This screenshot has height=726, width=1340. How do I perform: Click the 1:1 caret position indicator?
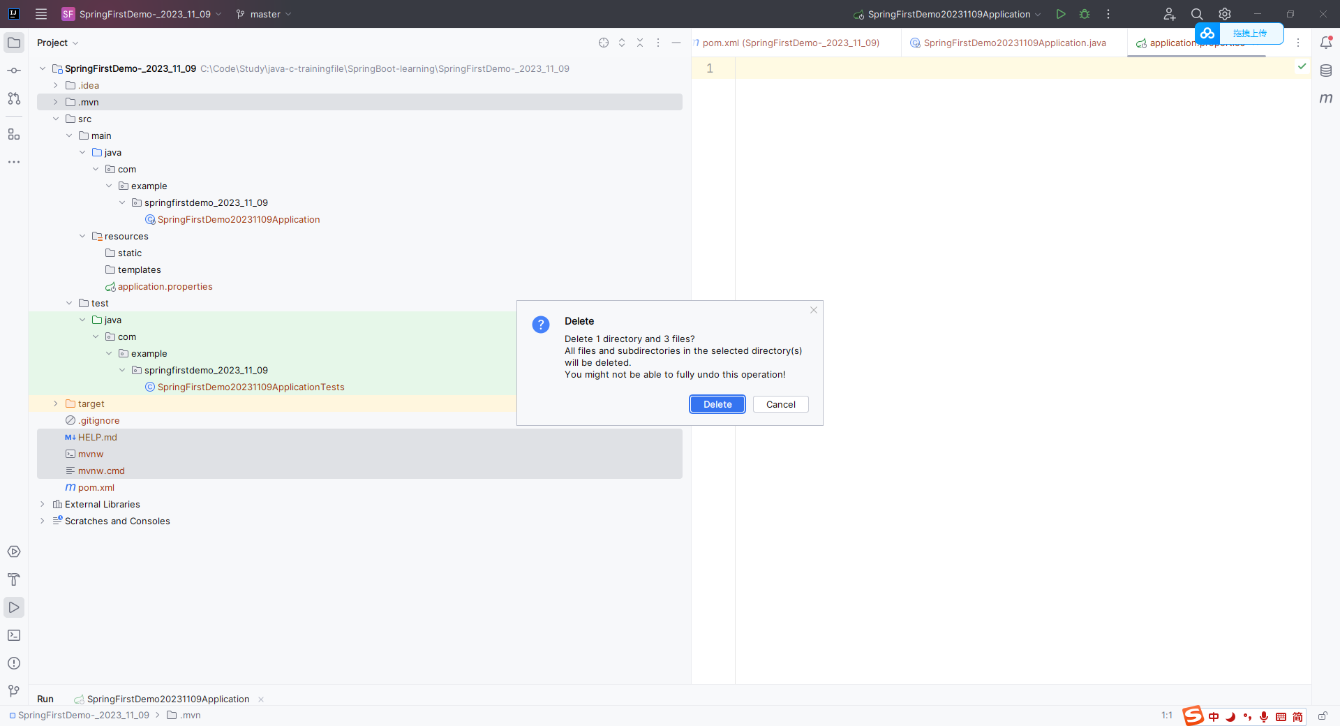[1167, 716]
